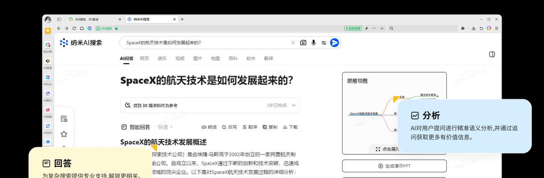Click the 生成演示PPT button
This screenshot has height=178, width=544.
click(394, 166)
